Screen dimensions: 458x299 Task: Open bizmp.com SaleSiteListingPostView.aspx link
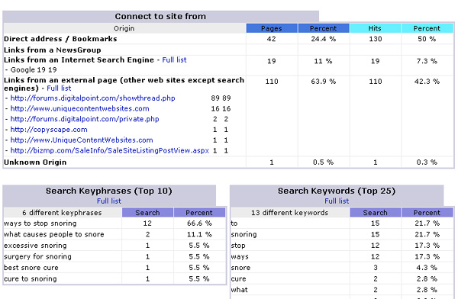109,151
